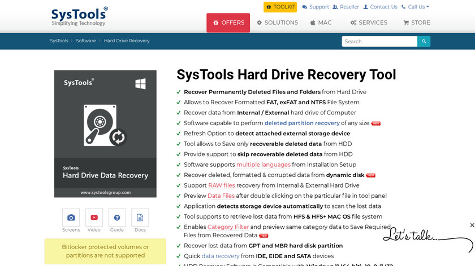The height and width of the screenshot is (266, 475).
Task: Follow the Category Filter link
Action: click(x=228, y=227)
